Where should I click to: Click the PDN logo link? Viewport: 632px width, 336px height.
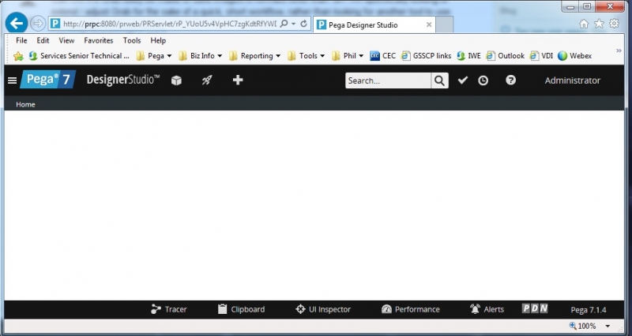[x=535, y=308]
